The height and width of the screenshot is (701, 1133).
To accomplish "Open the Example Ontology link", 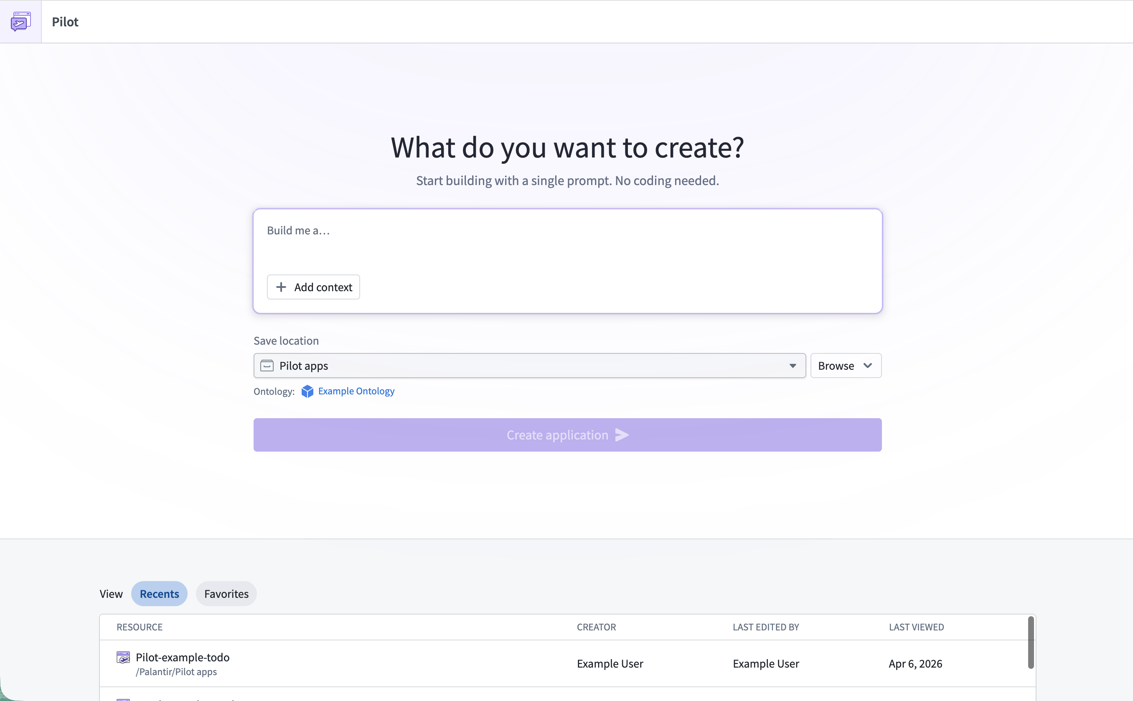I will pos(356,391).
